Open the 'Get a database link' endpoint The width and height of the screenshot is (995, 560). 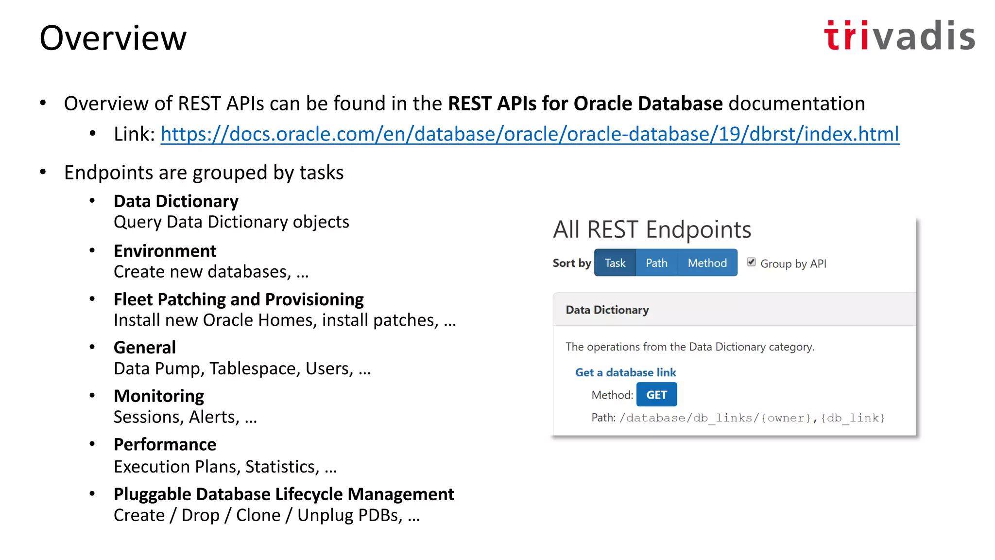point(626,372)
